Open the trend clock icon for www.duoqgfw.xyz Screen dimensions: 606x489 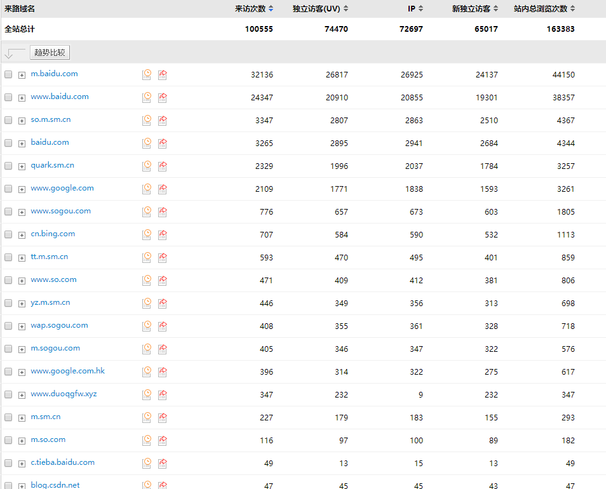(x=147, y=394)
